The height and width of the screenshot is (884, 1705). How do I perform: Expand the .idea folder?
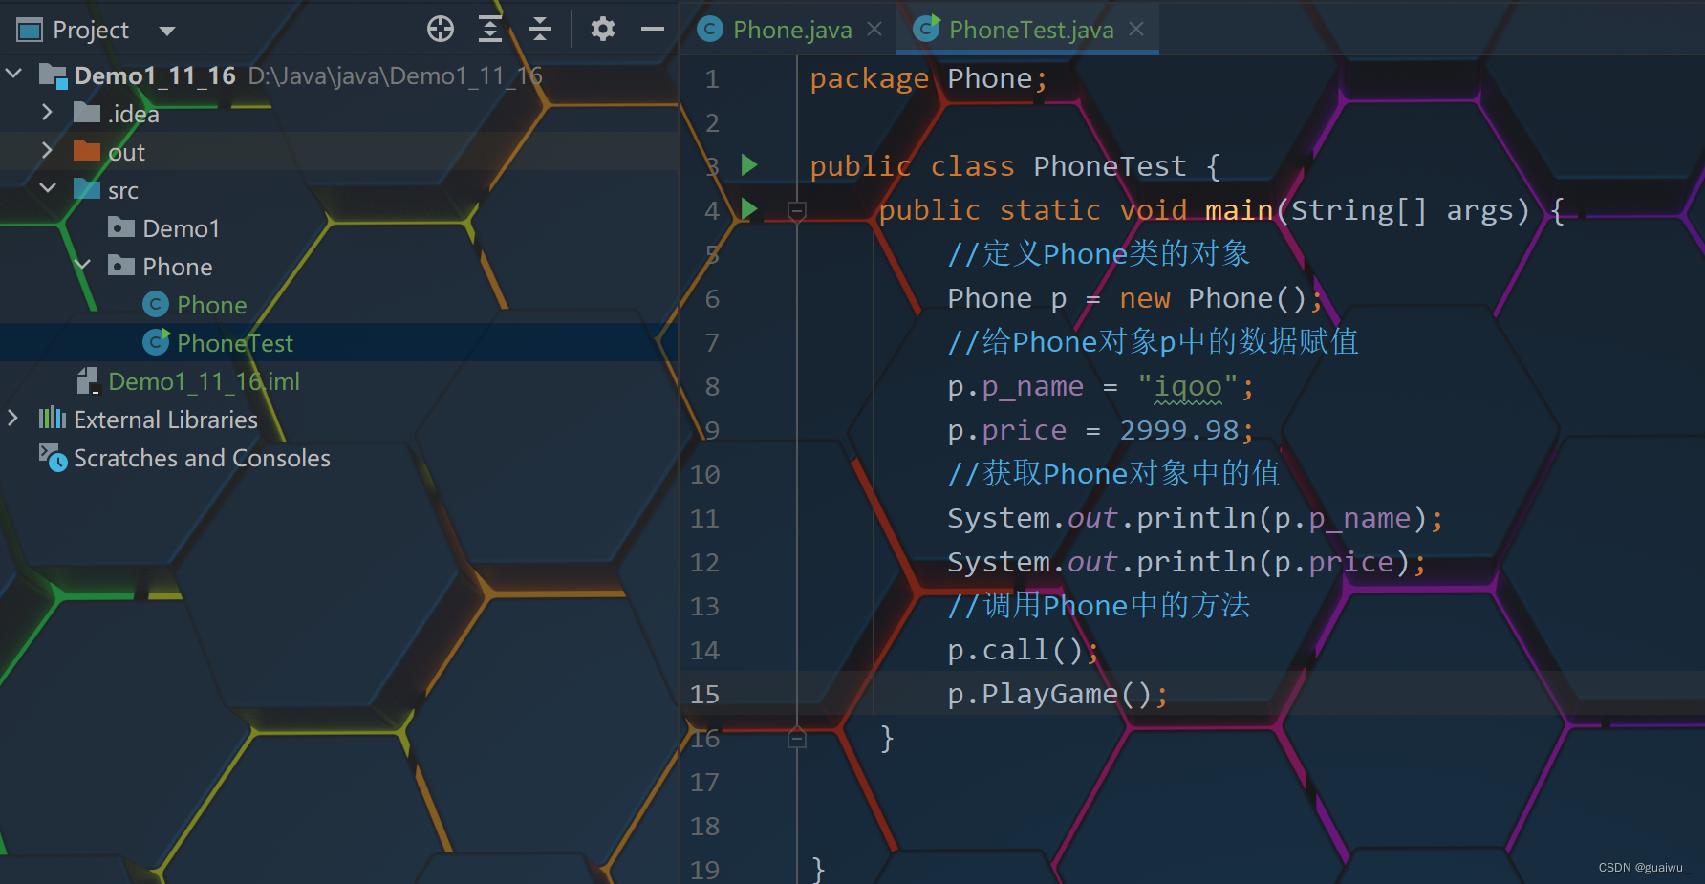pos(47,113)
